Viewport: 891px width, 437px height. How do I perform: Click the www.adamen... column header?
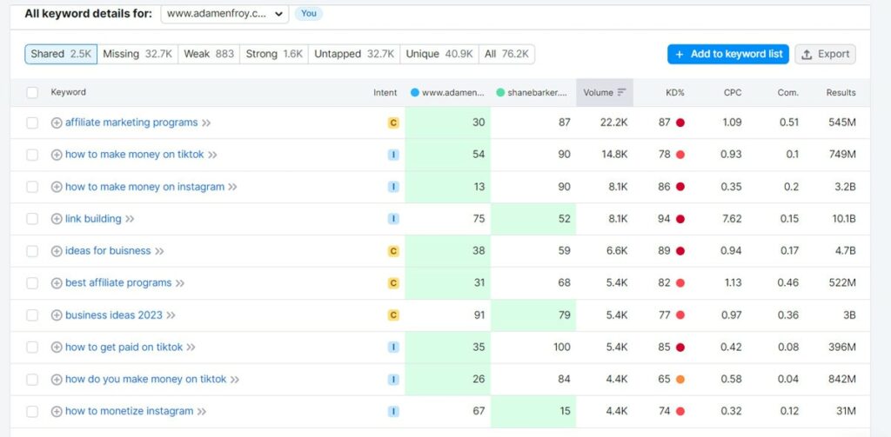coord(447,92)
